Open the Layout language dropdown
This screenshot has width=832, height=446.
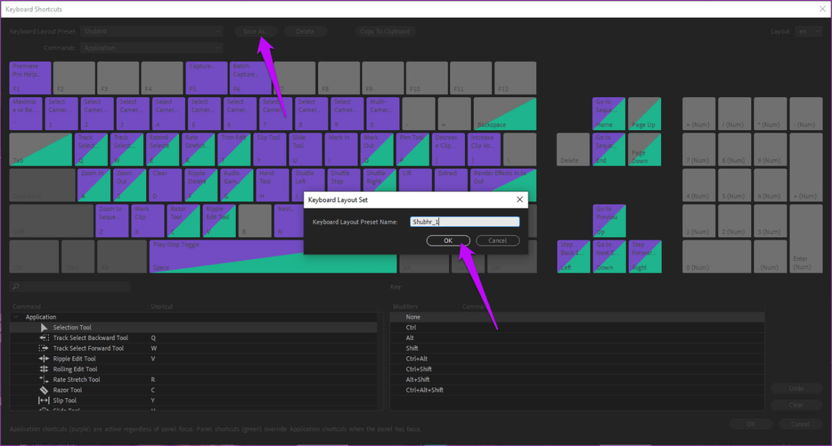click(x=808, y=32)
